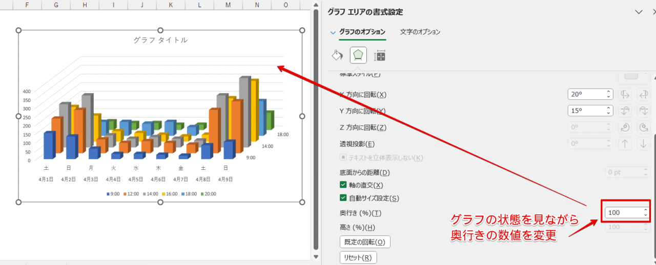Decrease the Y 方向に回転 spinner value
Viewport: 656px width, 265px height.
608,113
